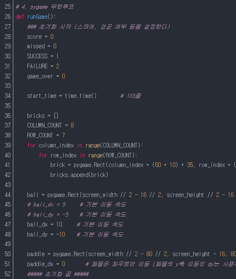Click the 'missed = 0' line

tap(42, 46)
